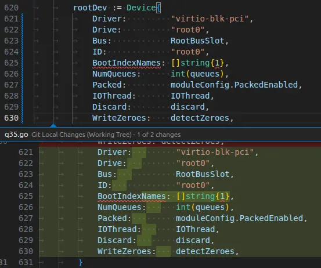Click IOThread value on diff peek line 628
This screenshot has height=268, width=321.
click(x=195, y=230)
